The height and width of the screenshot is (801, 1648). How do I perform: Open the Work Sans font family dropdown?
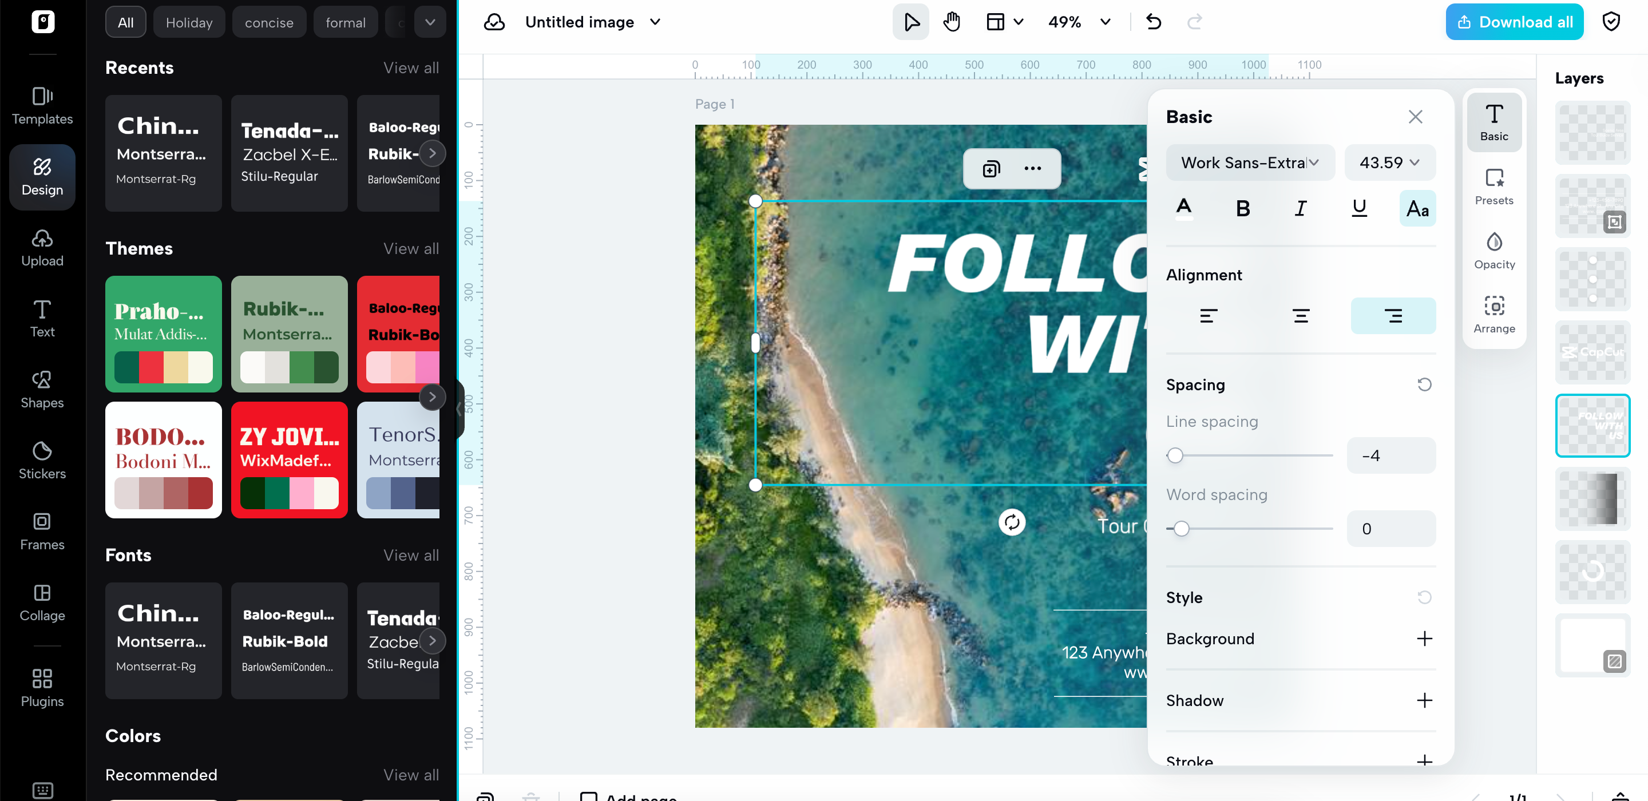point(1249,162)
